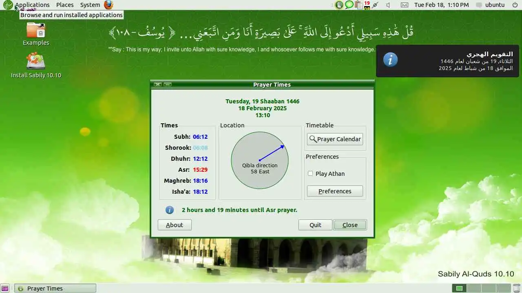
Task: Click the Hijri calendar notification bubble
Action: coord(447,61)
